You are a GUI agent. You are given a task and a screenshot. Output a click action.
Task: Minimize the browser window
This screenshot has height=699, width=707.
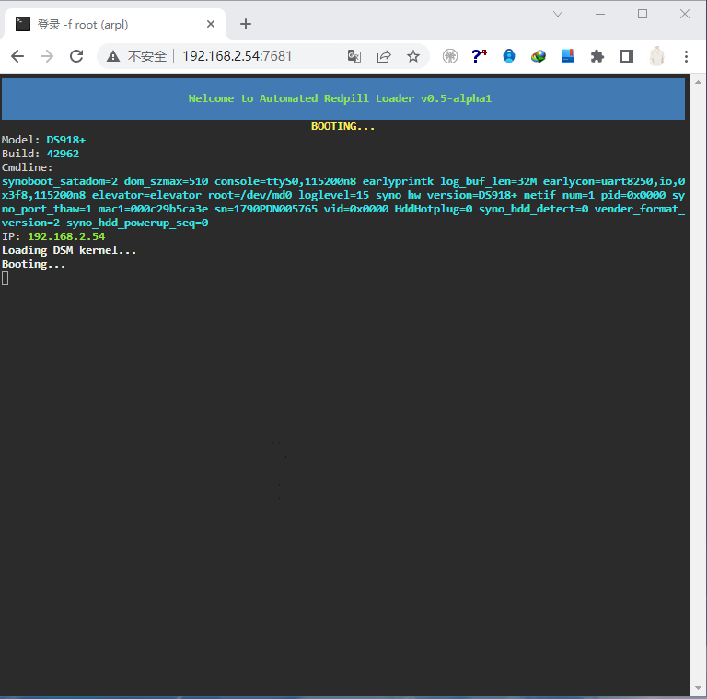pyautogui.click(x=600, y=14)
